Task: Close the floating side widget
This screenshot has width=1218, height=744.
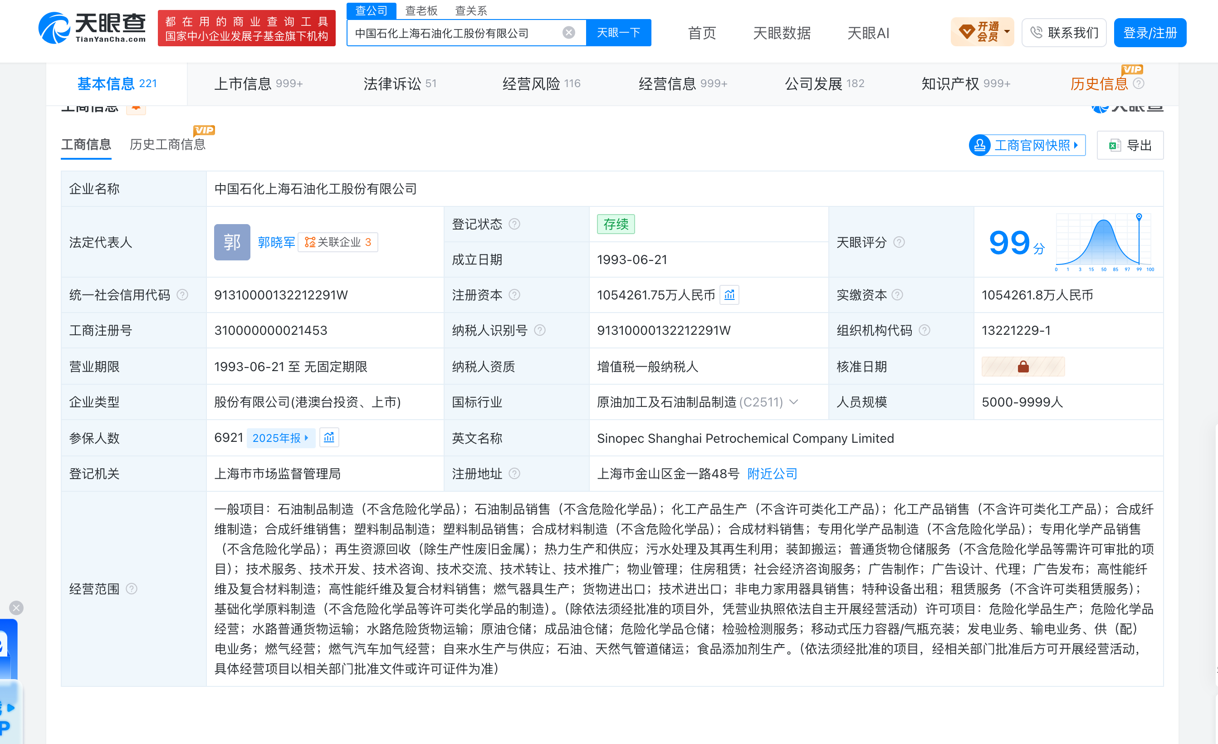Action: coord(16,607)
